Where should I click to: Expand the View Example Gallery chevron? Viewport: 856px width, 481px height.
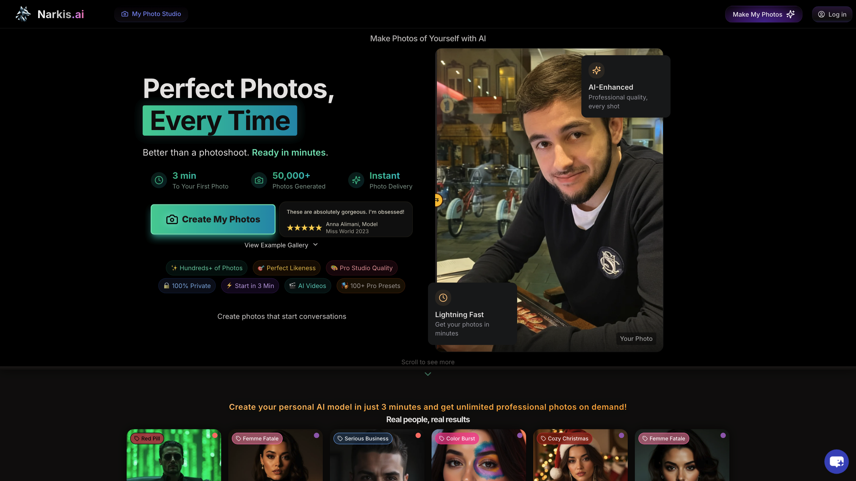click(315, 245)
